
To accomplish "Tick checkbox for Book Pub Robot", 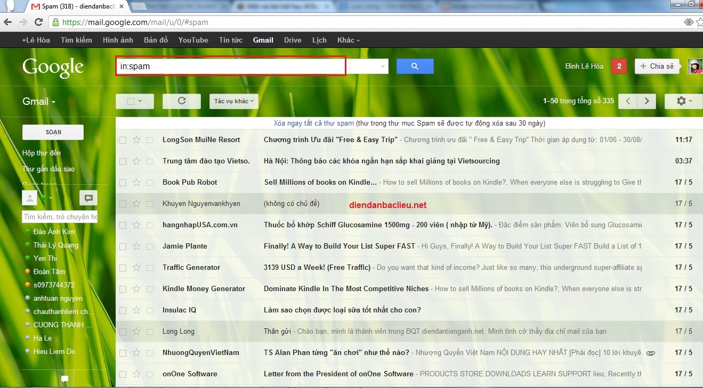I will pyautogui.click(x=123, y=183).
